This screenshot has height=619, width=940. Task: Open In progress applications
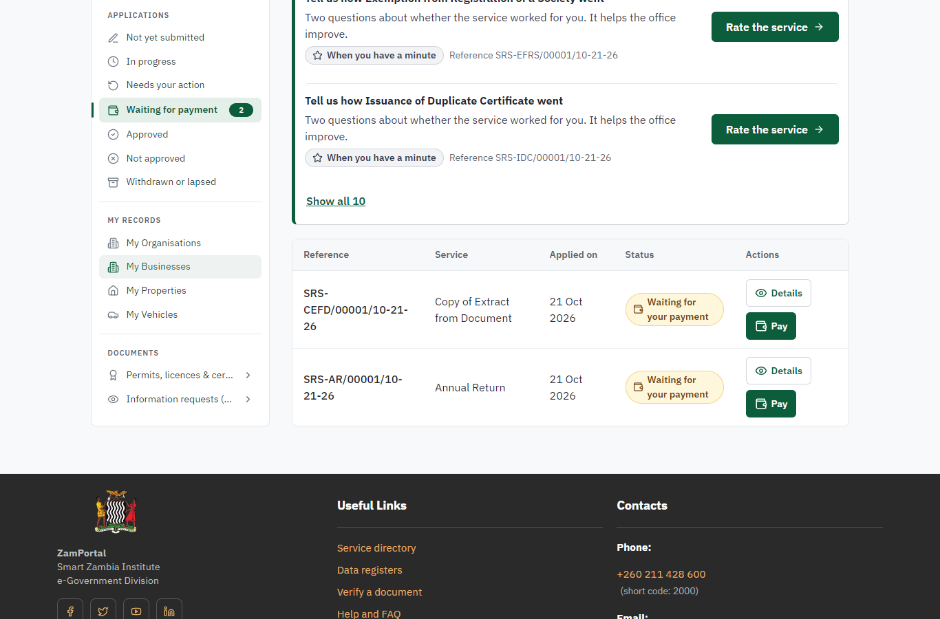(180, 61)
